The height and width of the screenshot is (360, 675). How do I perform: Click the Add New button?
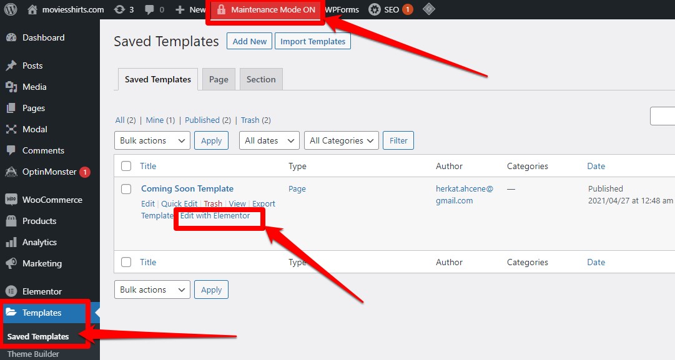click(x=250, y=41)
